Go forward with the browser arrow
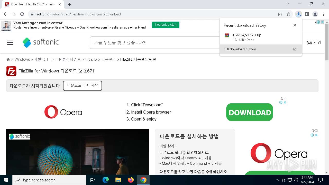329x185 pixels. click(14, 14)
